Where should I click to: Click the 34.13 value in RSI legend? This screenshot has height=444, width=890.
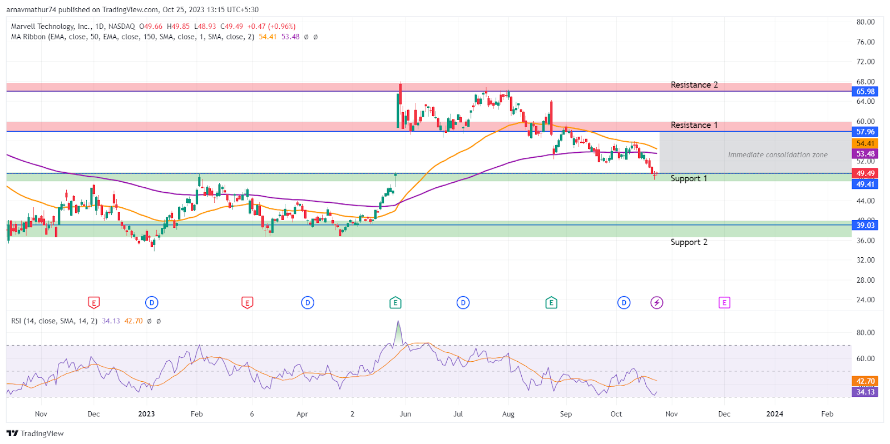pos(111,321)
